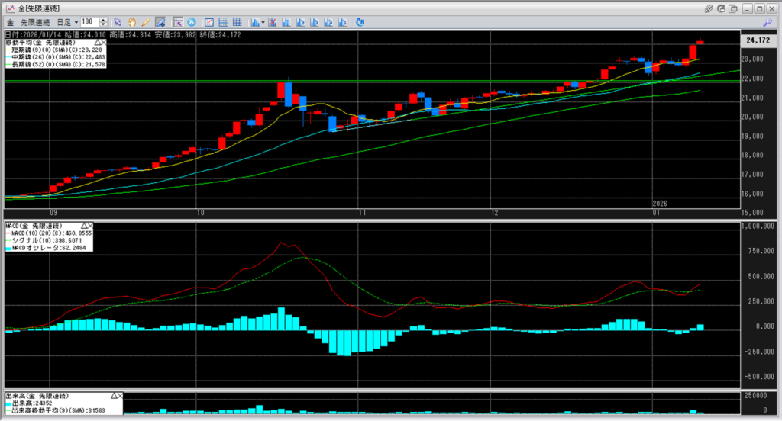
Task: Choose the pencil drawing tool
Action: [145, 21]
